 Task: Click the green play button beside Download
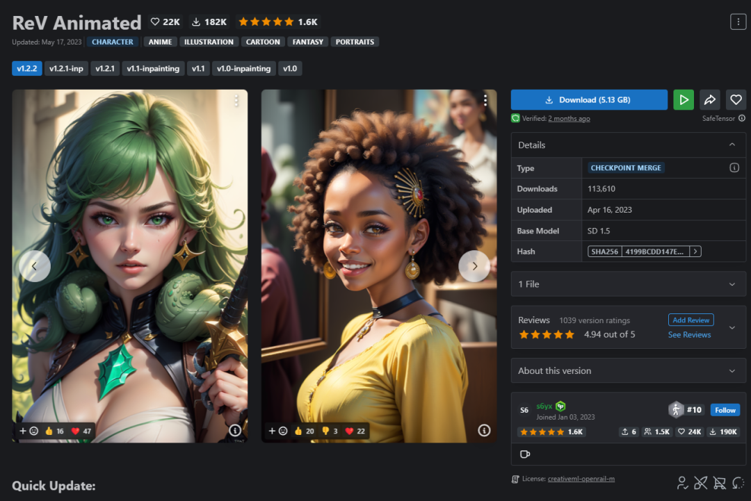[x=684, y=99]
